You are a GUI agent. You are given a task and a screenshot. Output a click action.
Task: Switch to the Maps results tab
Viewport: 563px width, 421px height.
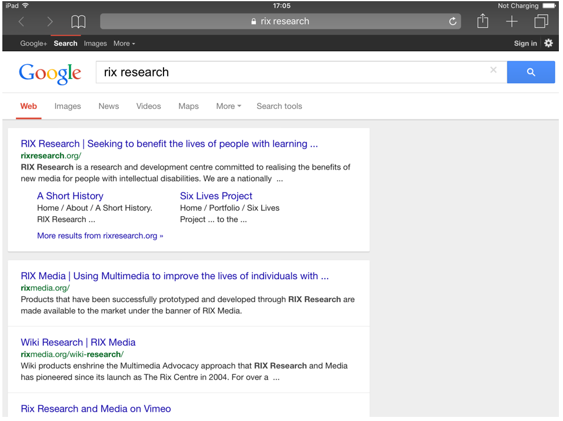point(188,107)
